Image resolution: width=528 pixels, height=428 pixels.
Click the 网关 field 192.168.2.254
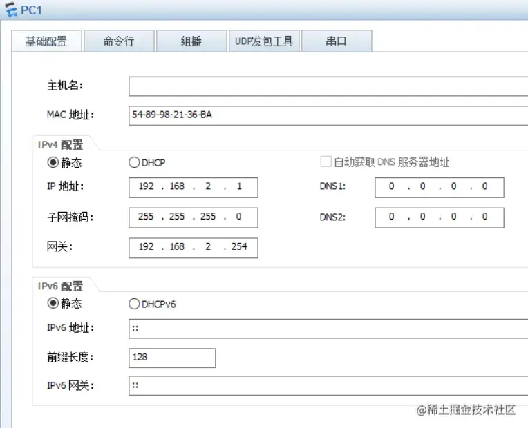click(194, 248)
